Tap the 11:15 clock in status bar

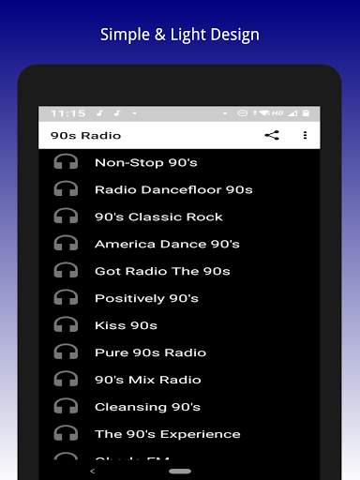68,113
